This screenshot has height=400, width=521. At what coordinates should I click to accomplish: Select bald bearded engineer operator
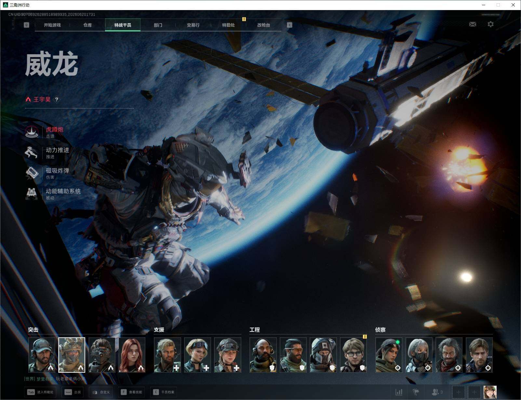263,355
